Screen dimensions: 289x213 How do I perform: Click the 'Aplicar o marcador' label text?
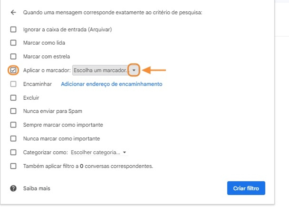(47, 70)
